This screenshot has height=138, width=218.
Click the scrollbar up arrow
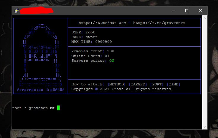204,18
